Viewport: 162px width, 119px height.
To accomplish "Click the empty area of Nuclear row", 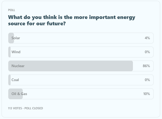I will click(x=137, y=66).
